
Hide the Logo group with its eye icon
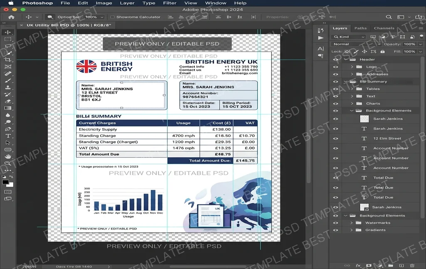click(336, 67)
